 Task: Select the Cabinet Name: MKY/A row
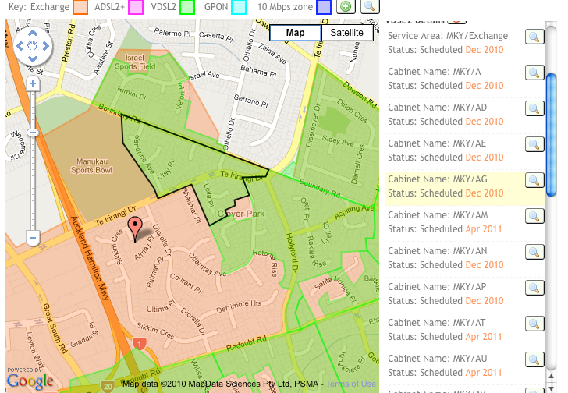(465, 79)
